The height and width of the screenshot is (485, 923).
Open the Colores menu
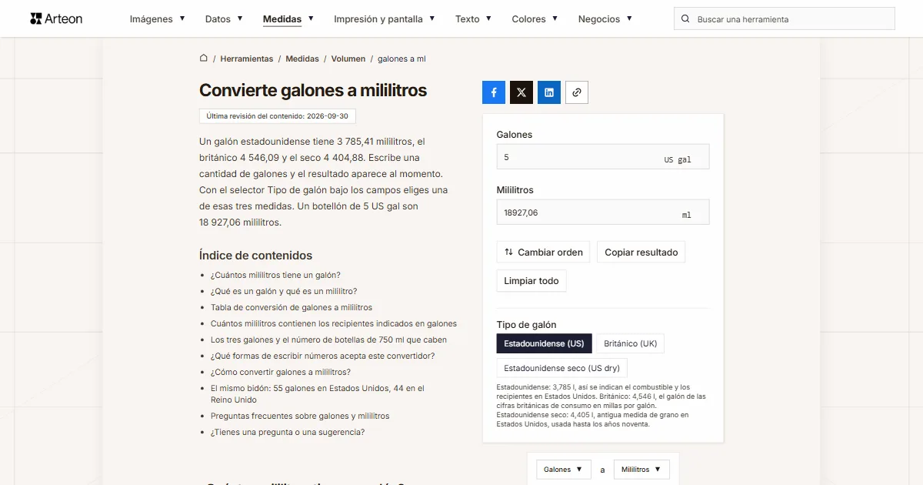[535, 19]
